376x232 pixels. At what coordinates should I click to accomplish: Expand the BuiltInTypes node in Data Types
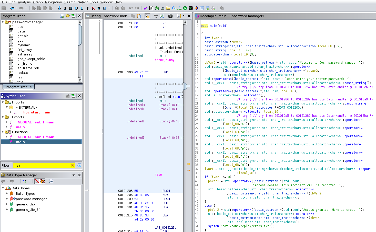click(x=7, y=193)
